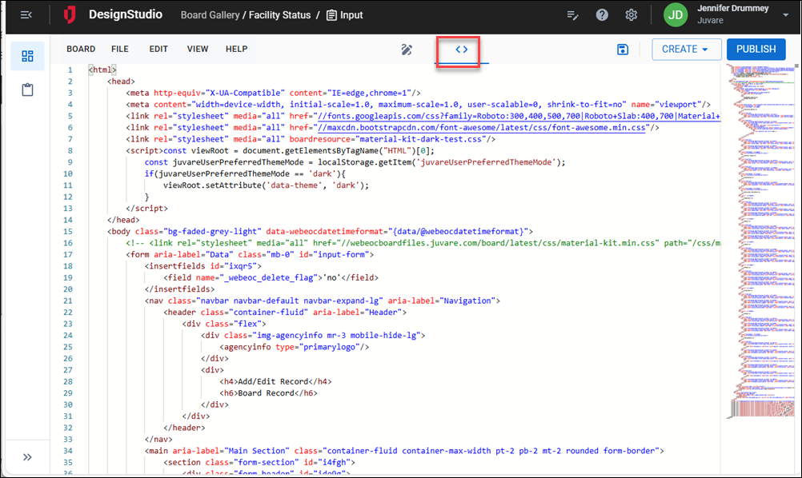Click the Juvare DesignStudio logo
802x478 pixels.
(x=71, y=15)
